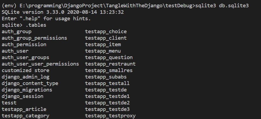Click on auth_group_permissions entry
This screenshot has width=261, height=119.
point(34,38)
